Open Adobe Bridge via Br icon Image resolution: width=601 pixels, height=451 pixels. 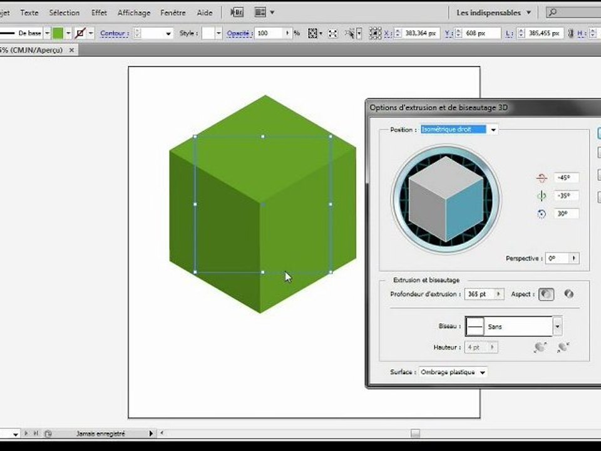(237, 13)
